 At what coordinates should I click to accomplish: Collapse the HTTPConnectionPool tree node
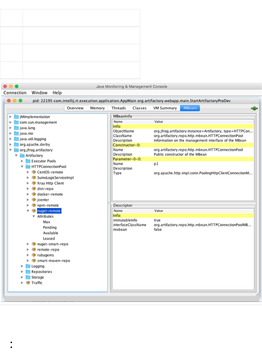[22, 167]
